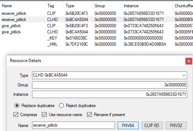
Task: Toggle the Compress checkbox
Action: (x=16, y=115)
